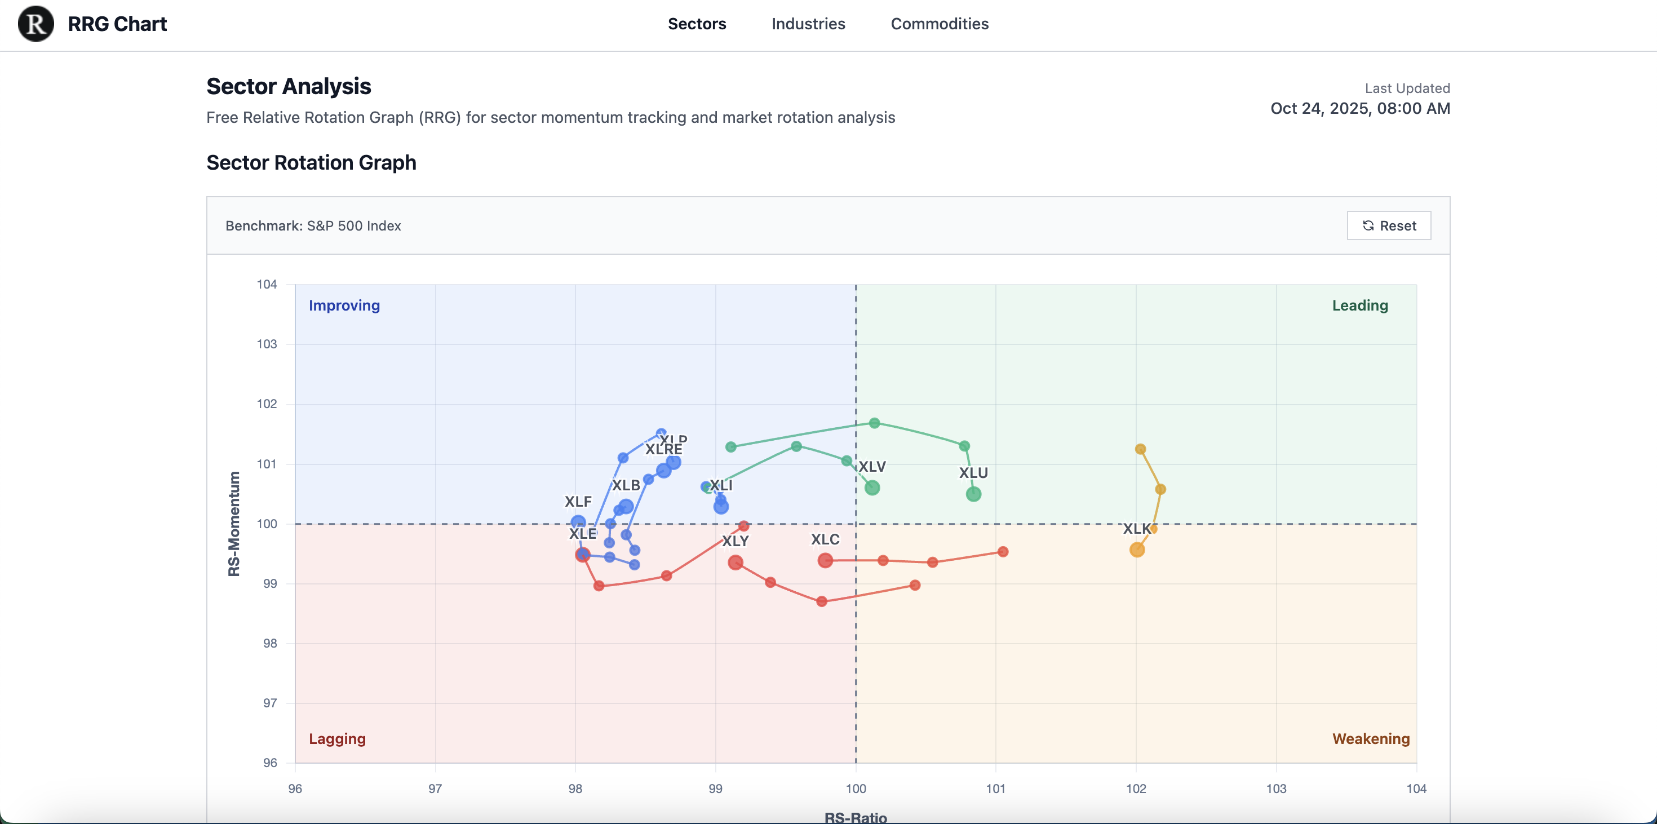Viewport: 1657px width, 824px height.
Task: Click the large XLV green data point
Action: pyautogui.click(x=871, y=488)
